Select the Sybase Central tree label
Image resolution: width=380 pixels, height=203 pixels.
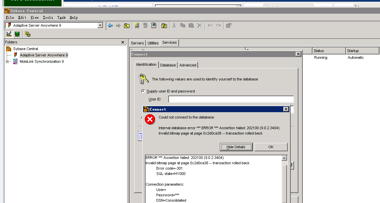coord(25,49)
